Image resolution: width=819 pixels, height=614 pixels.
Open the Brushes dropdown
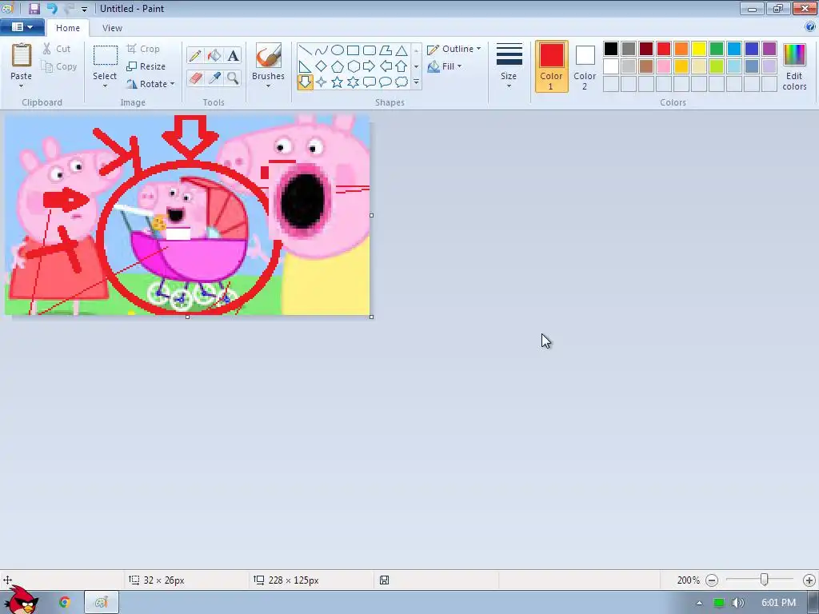(268, 86)
